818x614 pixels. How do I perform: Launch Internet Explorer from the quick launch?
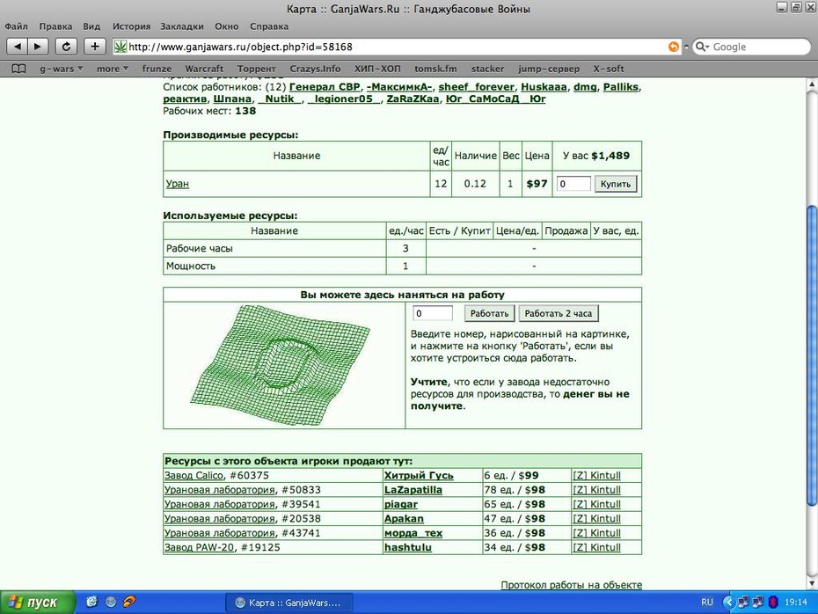pos(92,602)
